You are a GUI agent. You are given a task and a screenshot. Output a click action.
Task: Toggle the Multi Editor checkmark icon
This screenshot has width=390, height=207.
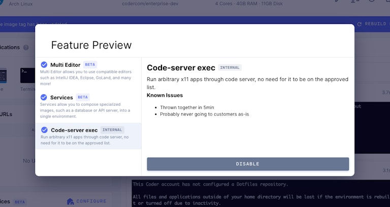tap(44, 65)
